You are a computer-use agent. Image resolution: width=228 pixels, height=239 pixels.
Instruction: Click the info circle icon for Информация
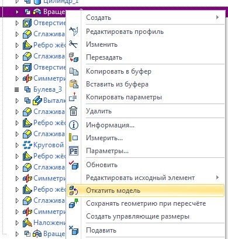coord(74,125)
